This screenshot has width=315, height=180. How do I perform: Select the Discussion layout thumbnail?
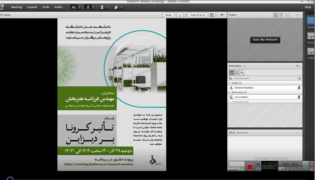311,36
